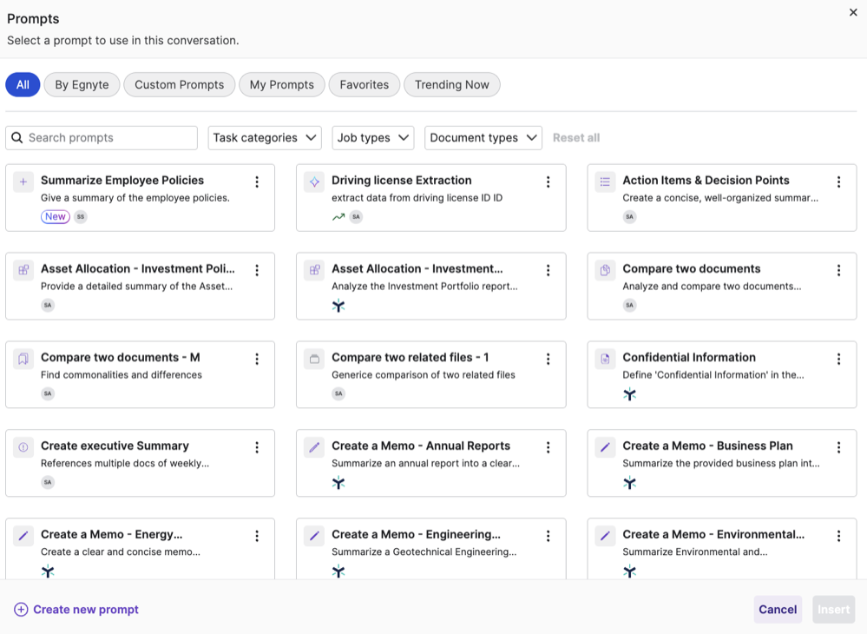This screenshot has width=867, height=634.
Task: Focus the Search prompts input field
Action: pyautogui.click(x=110, y=138)
